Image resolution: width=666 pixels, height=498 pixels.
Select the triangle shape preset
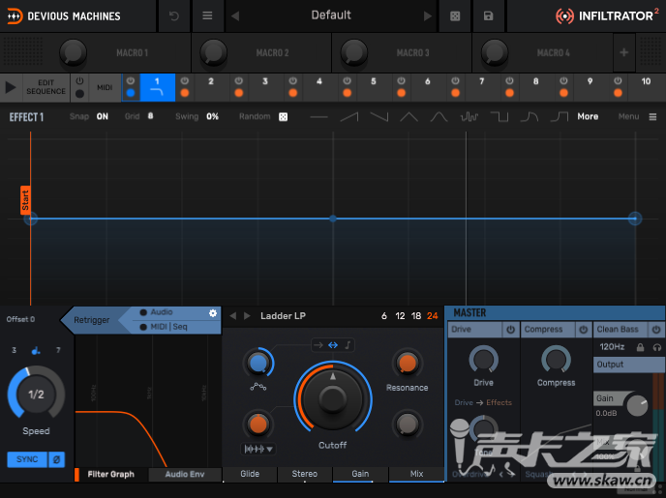pos(409,117)
